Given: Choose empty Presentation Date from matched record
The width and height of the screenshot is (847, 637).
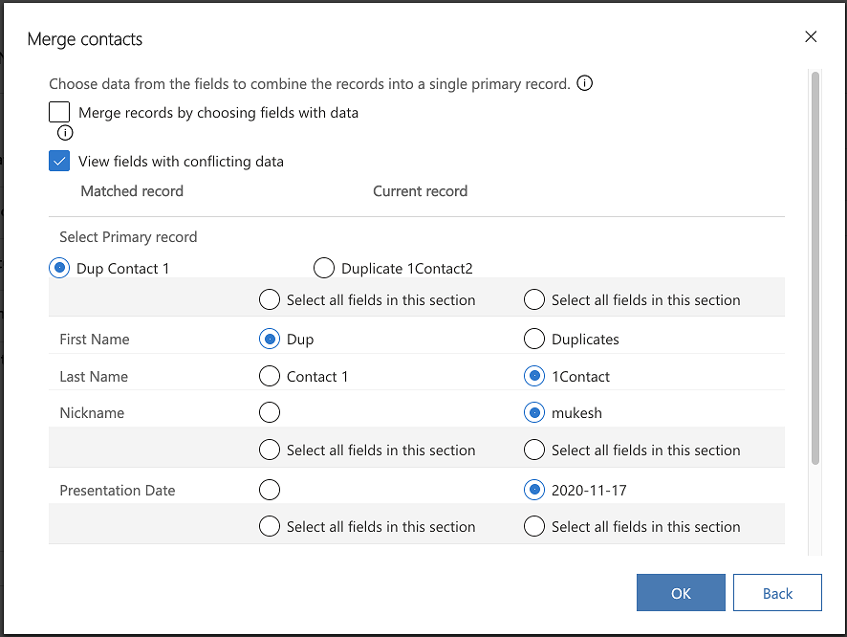Looking at the screenshot, I should click(x=270, y=490).
